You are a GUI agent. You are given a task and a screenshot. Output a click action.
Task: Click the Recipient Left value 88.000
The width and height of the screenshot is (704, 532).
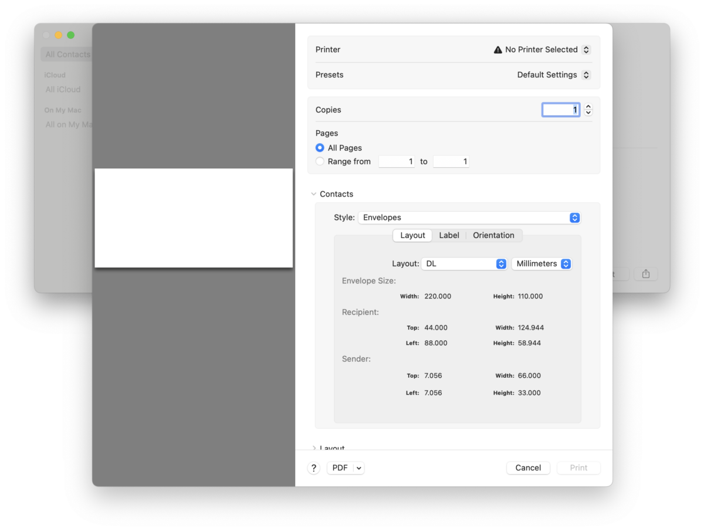(436, 343)
